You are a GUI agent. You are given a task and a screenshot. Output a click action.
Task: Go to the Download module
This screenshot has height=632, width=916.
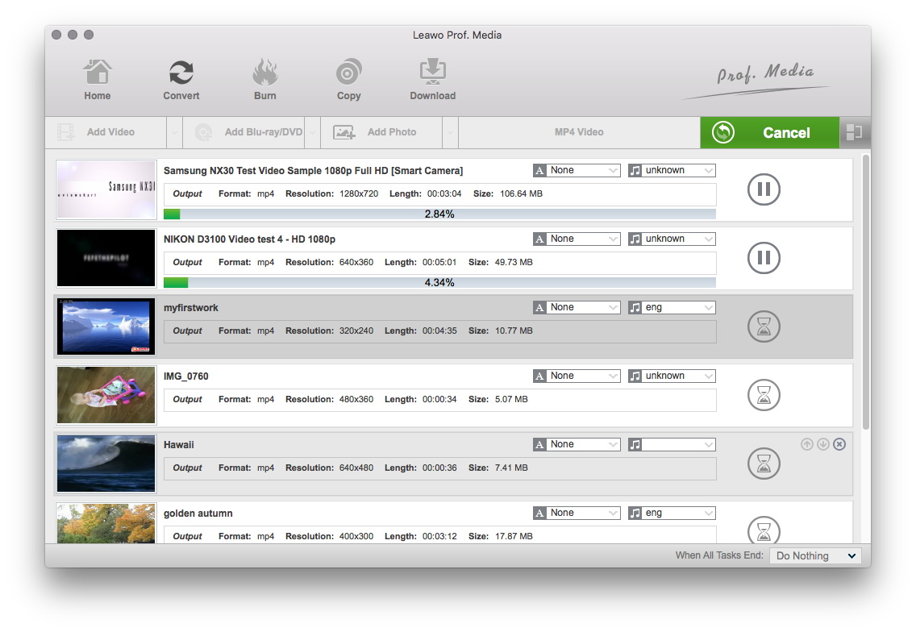(432, 80)
